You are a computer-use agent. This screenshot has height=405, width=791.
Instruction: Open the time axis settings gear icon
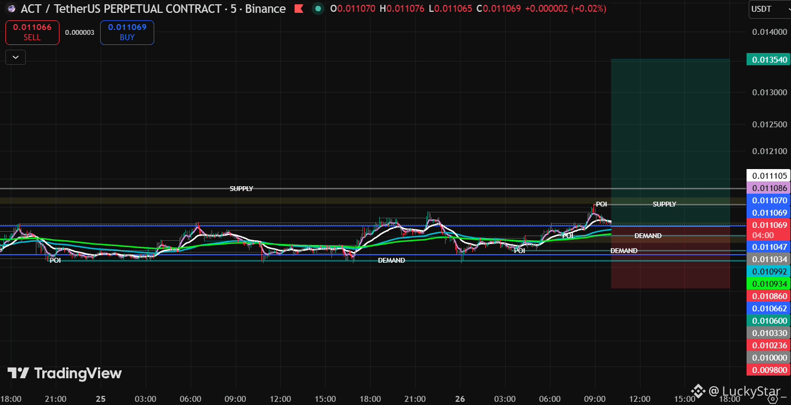pyautogui.click(x=773, y=399)
